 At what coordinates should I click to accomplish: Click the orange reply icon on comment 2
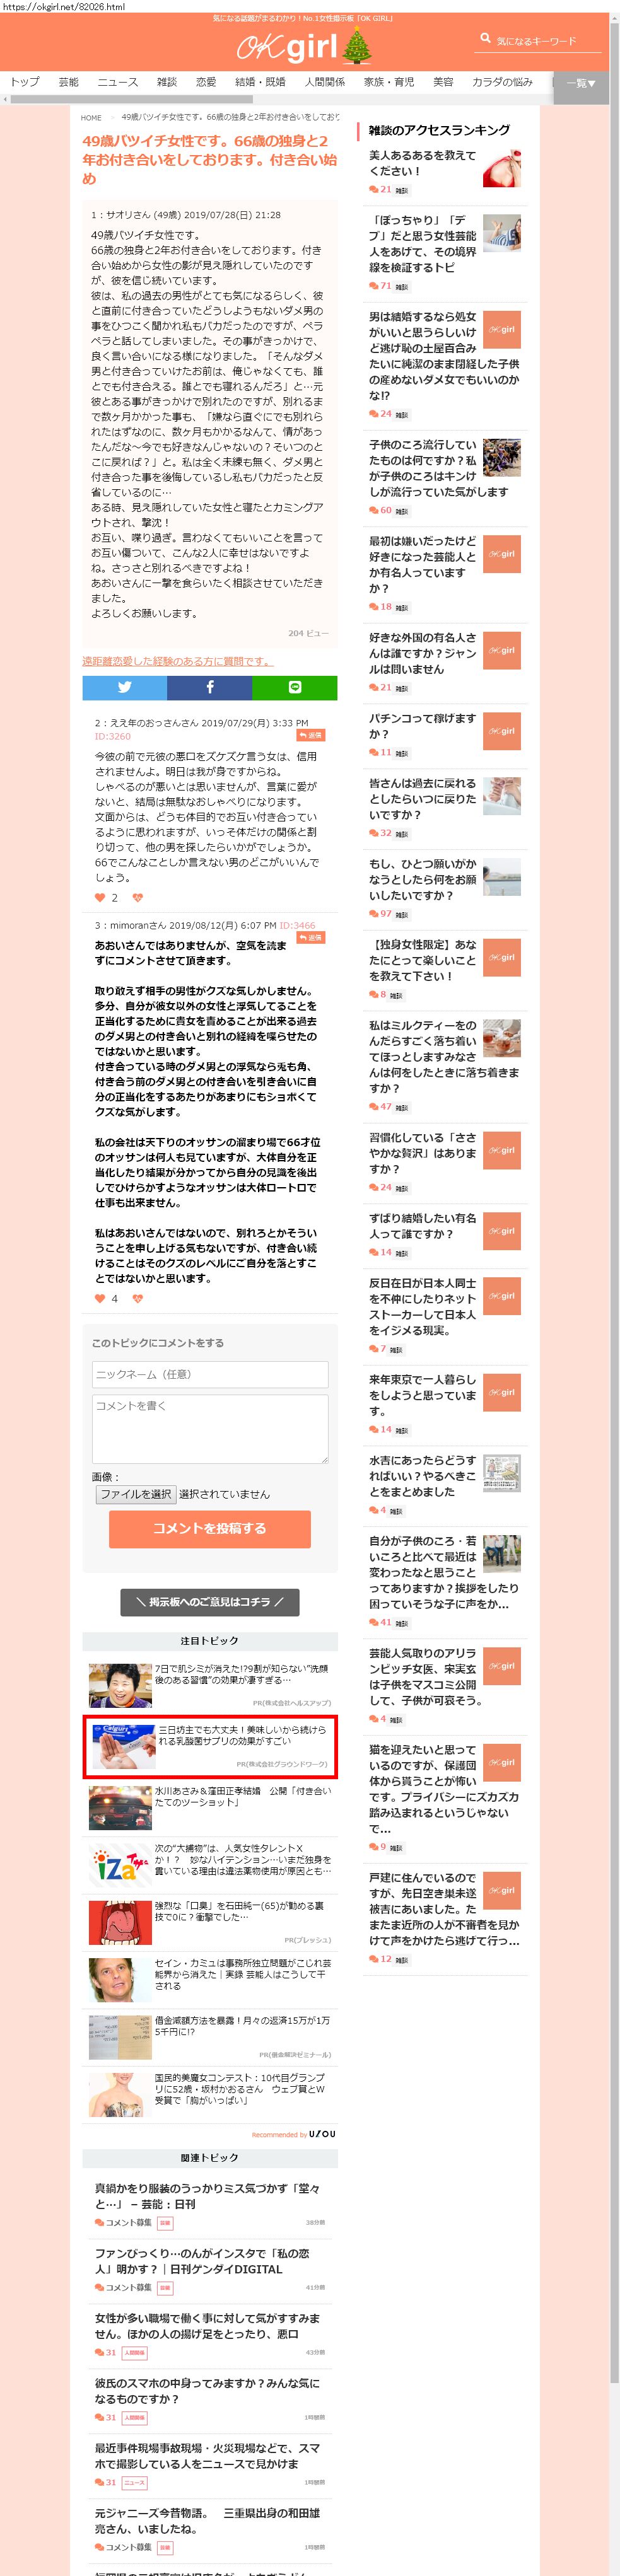click(x=311, y=735)
